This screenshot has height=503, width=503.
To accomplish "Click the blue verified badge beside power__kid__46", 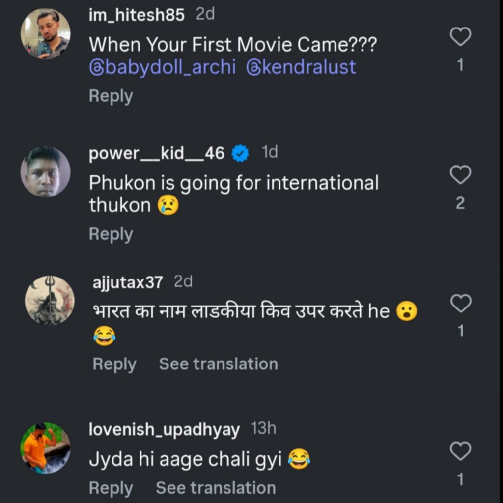I will point(240,154).
